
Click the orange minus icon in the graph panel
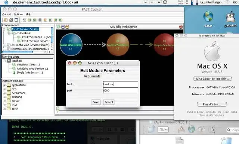click(67, 27)
